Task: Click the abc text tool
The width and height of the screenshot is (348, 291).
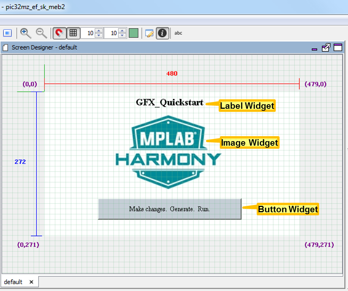Action: coord(178,33)
